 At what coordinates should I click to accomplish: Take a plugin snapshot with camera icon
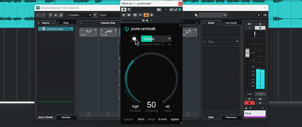[159, 9]
